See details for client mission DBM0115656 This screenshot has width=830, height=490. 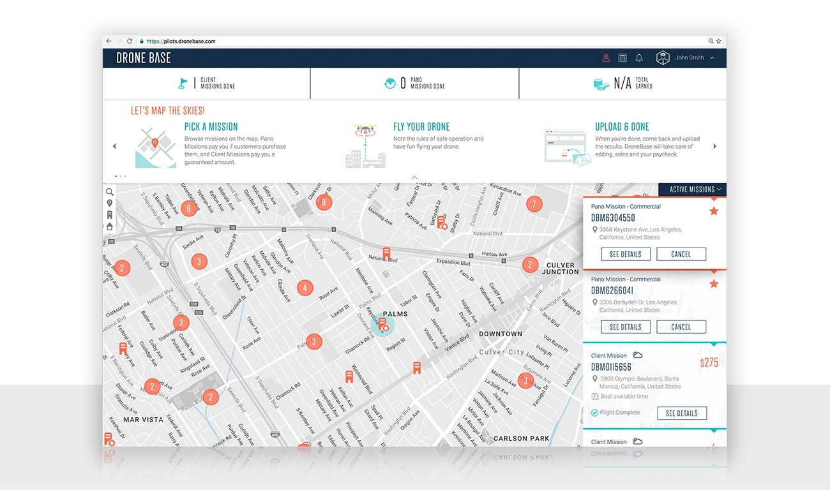click(x=681, y=413)
